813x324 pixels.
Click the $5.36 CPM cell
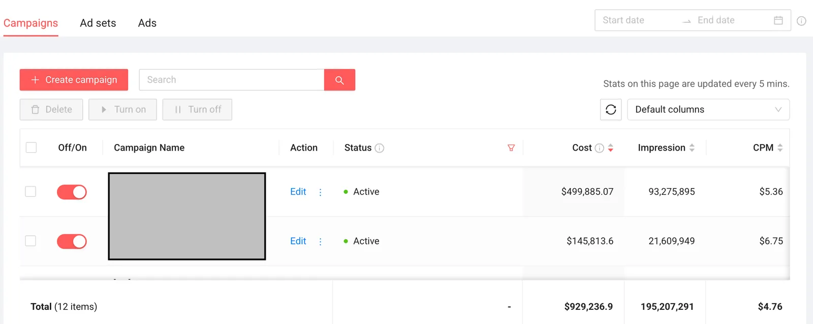(771, 192)
